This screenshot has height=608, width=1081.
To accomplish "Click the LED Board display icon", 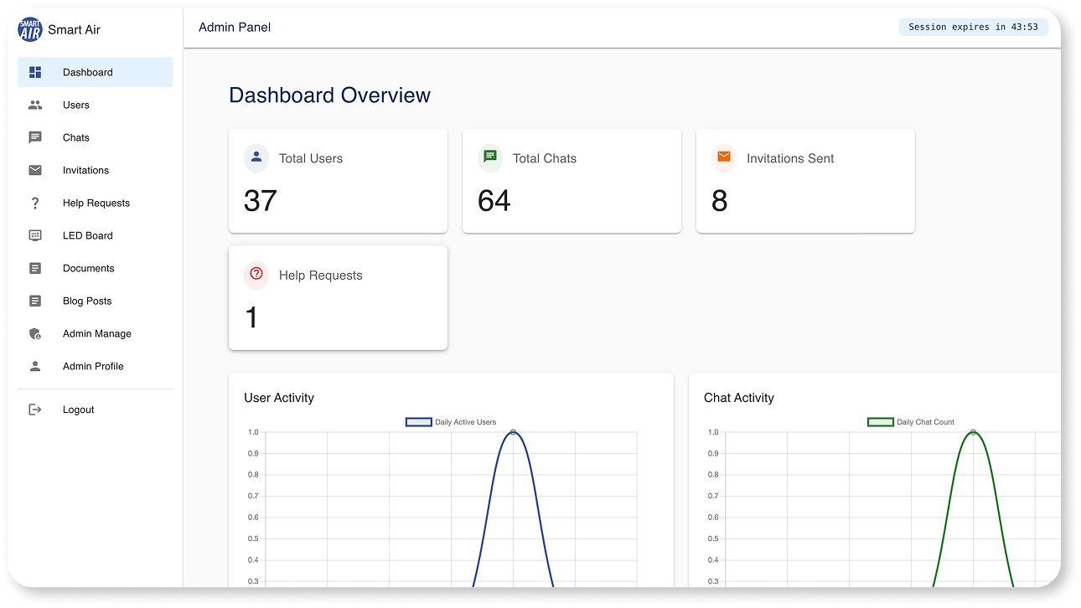I will click(35, 235).
